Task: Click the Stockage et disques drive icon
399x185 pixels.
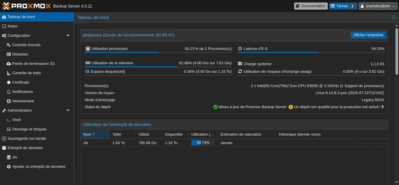Action: pos(9,129)
